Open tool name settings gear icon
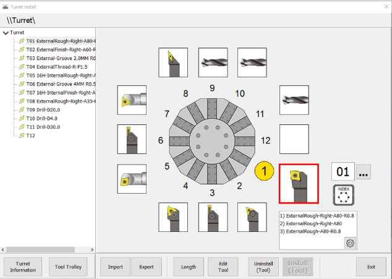 click(x=350, y=243)
